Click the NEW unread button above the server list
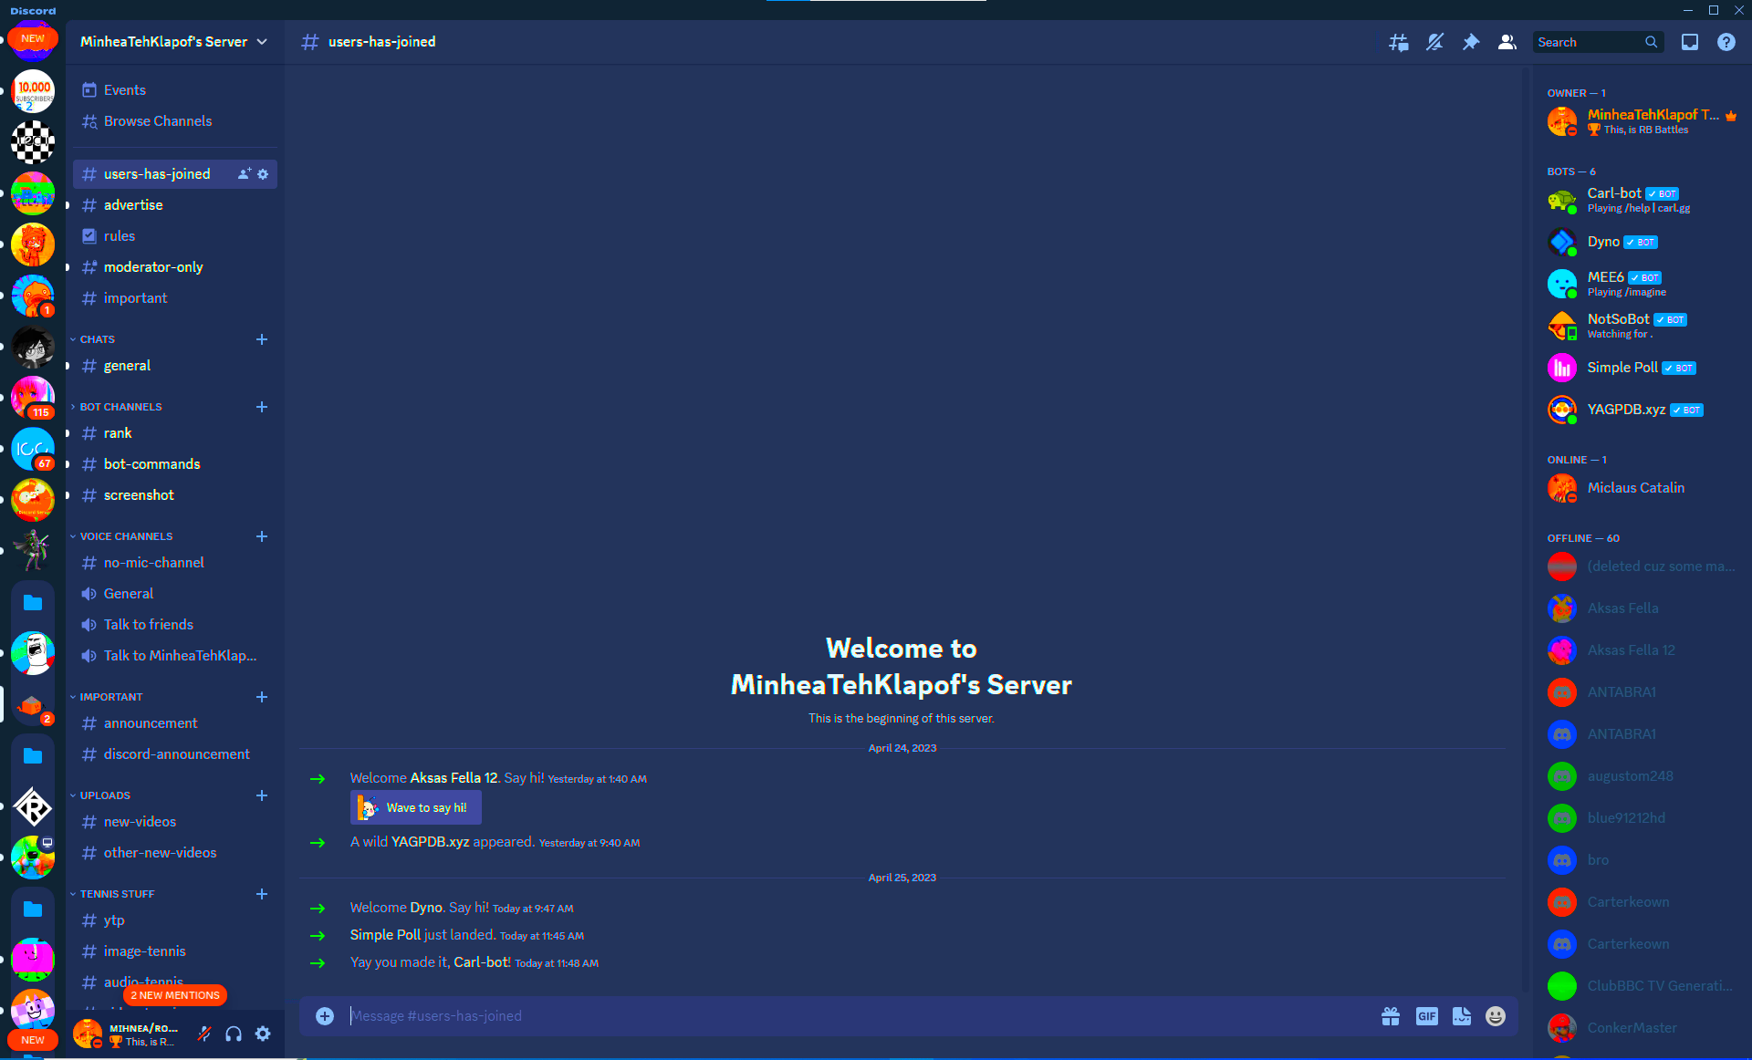 (x=33, y=38)
